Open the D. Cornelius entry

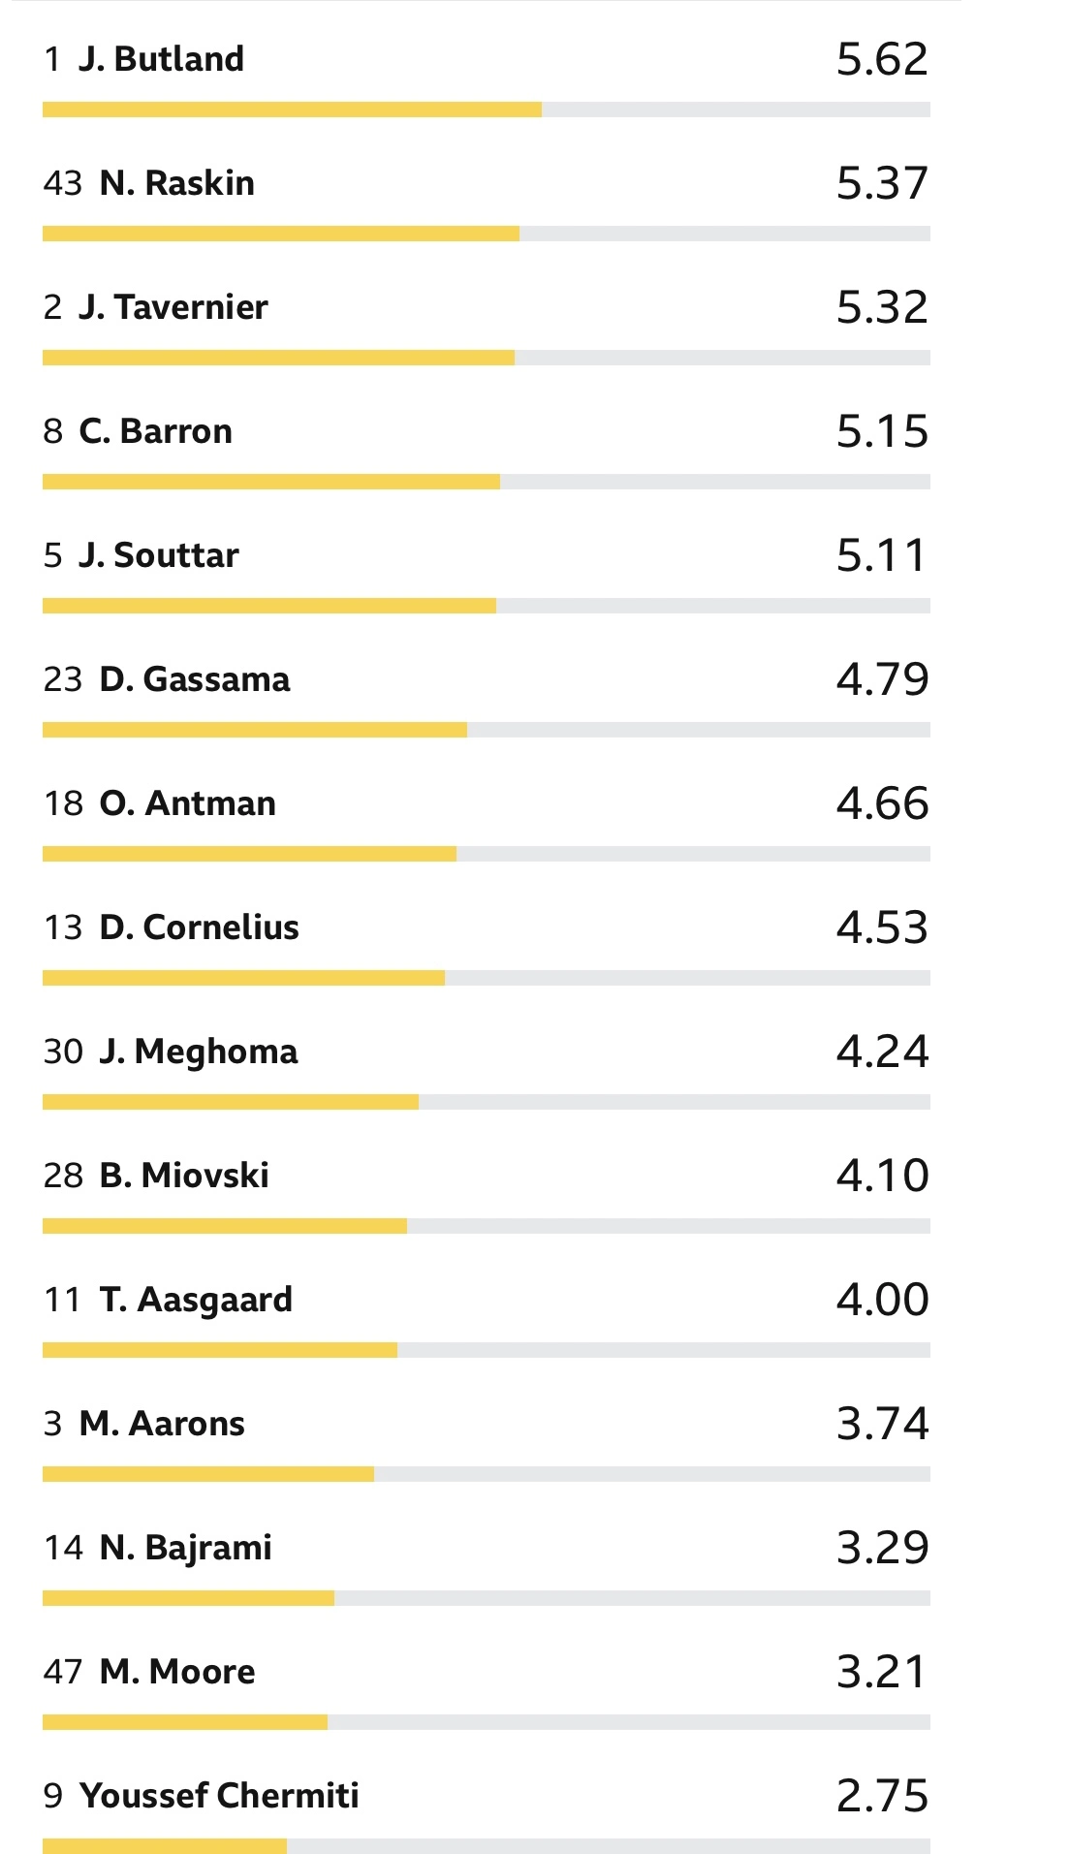(199, 927)
